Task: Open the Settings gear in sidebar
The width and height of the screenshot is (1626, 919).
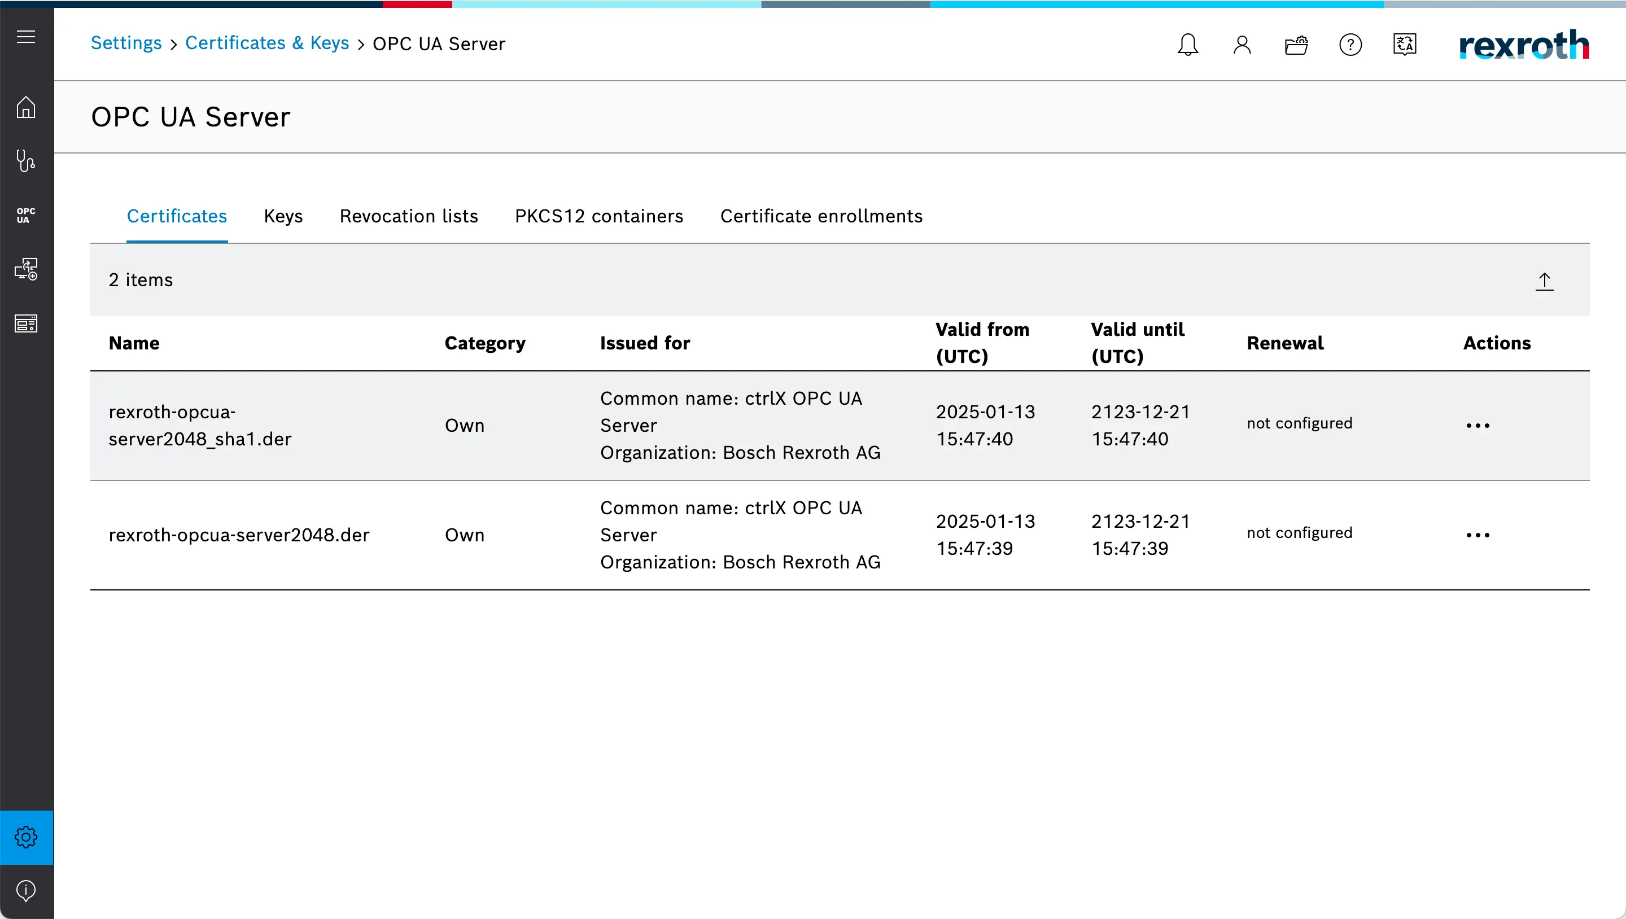Action: (x=26, y=838)
